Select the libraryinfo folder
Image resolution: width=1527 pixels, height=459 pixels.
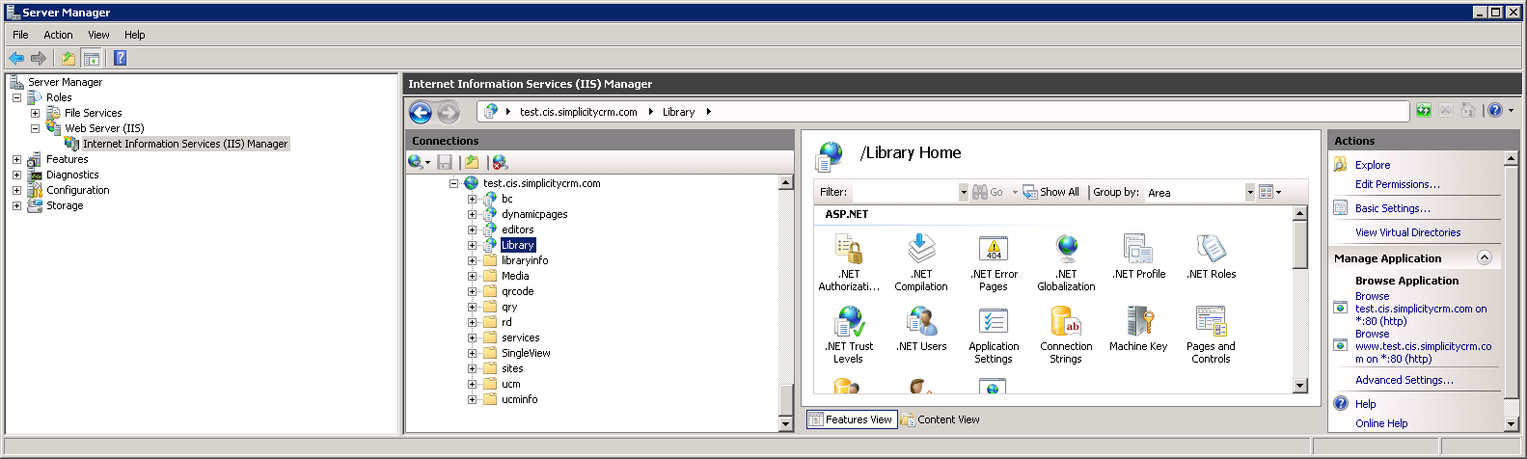click(x=525, y=260)
